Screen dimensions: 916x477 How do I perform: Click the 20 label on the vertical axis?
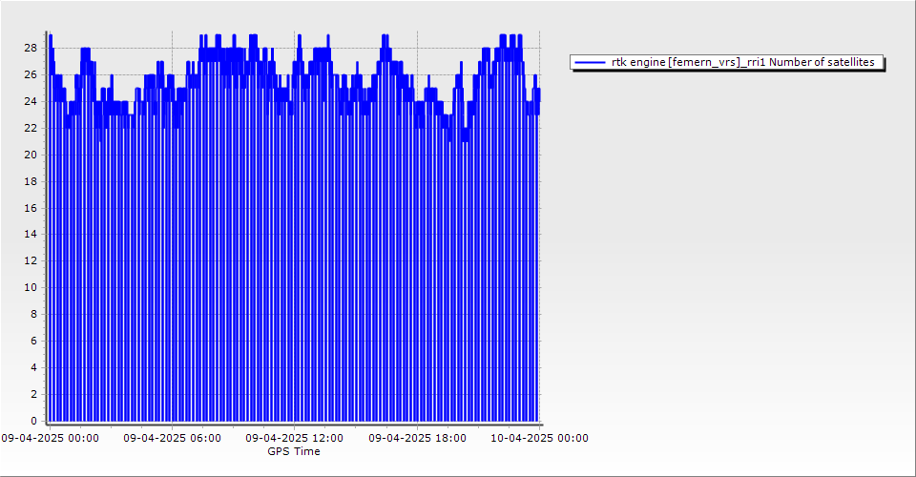31,155
